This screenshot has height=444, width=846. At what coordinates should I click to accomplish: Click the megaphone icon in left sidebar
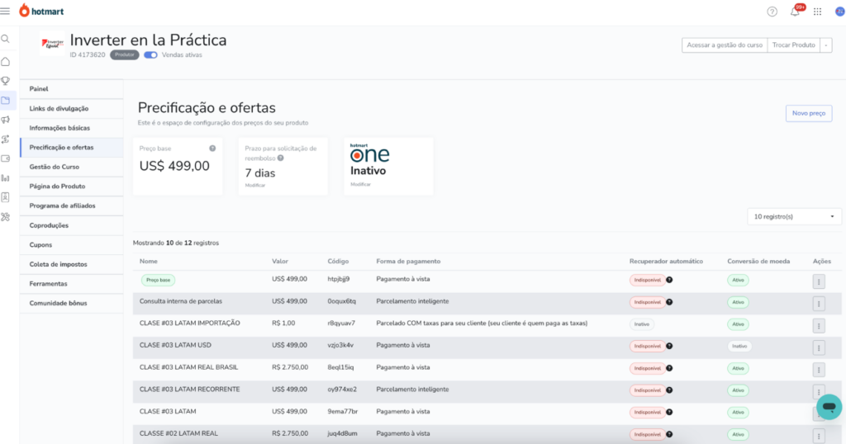6,120
